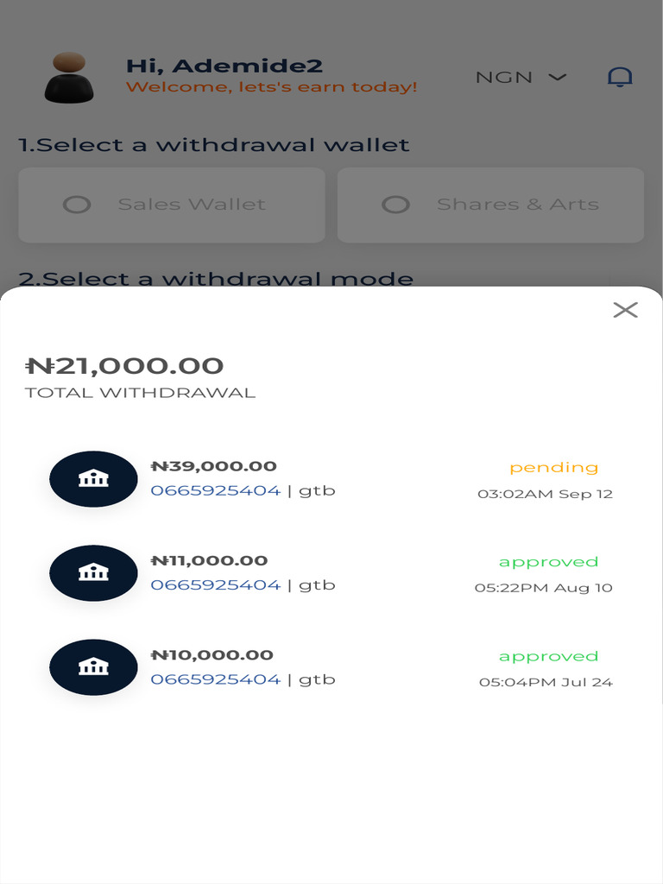Click bank icon for ₦39,000.00 withdrawal
This screenshot has width=663, height=884.
click(x=93, y=479)
